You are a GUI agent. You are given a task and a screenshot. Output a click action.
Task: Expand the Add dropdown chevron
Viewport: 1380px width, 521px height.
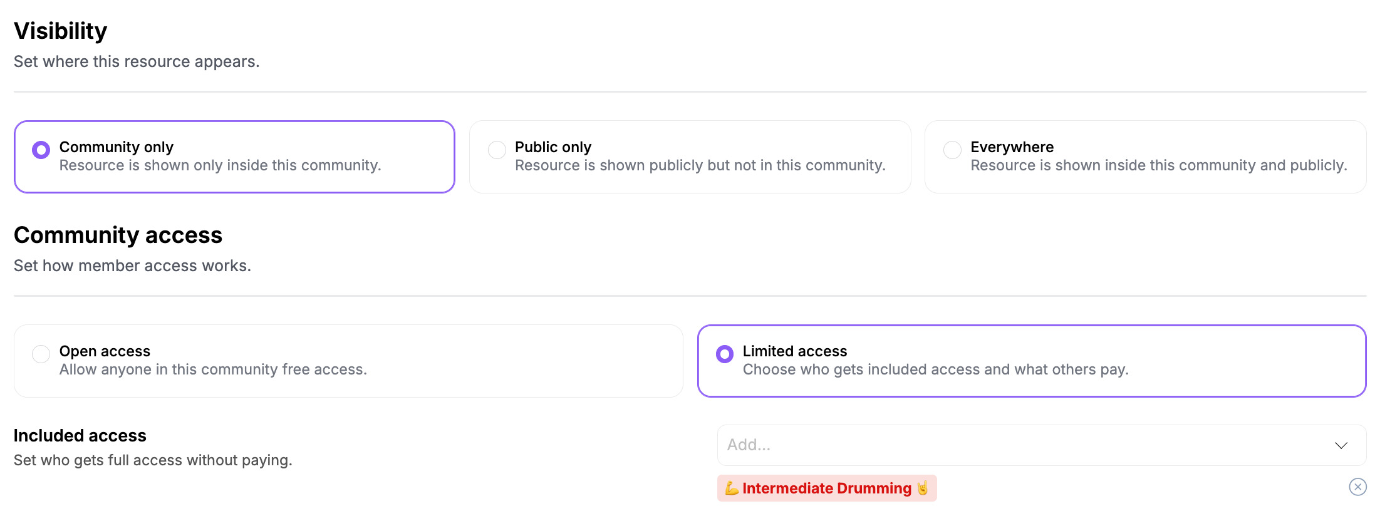[1341, 445]
